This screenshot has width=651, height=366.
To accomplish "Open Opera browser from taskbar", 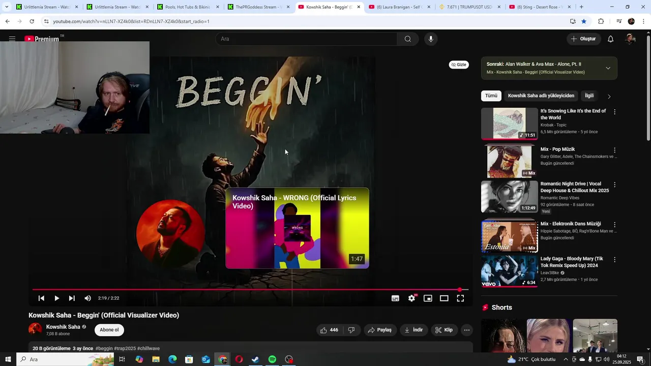I will 239,359.
